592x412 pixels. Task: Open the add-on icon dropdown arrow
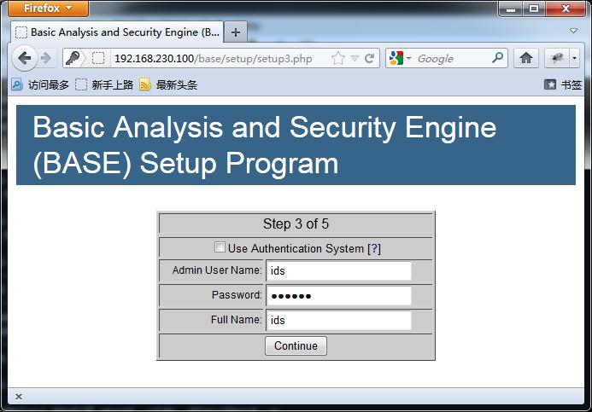coord(574,58)
